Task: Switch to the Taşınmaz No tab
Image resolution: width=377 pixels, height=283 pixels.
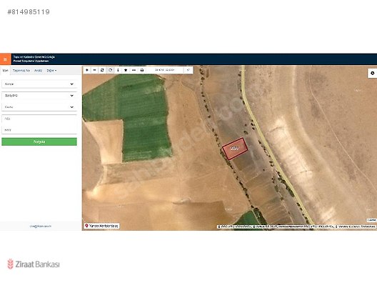Action: coord(21,71)
